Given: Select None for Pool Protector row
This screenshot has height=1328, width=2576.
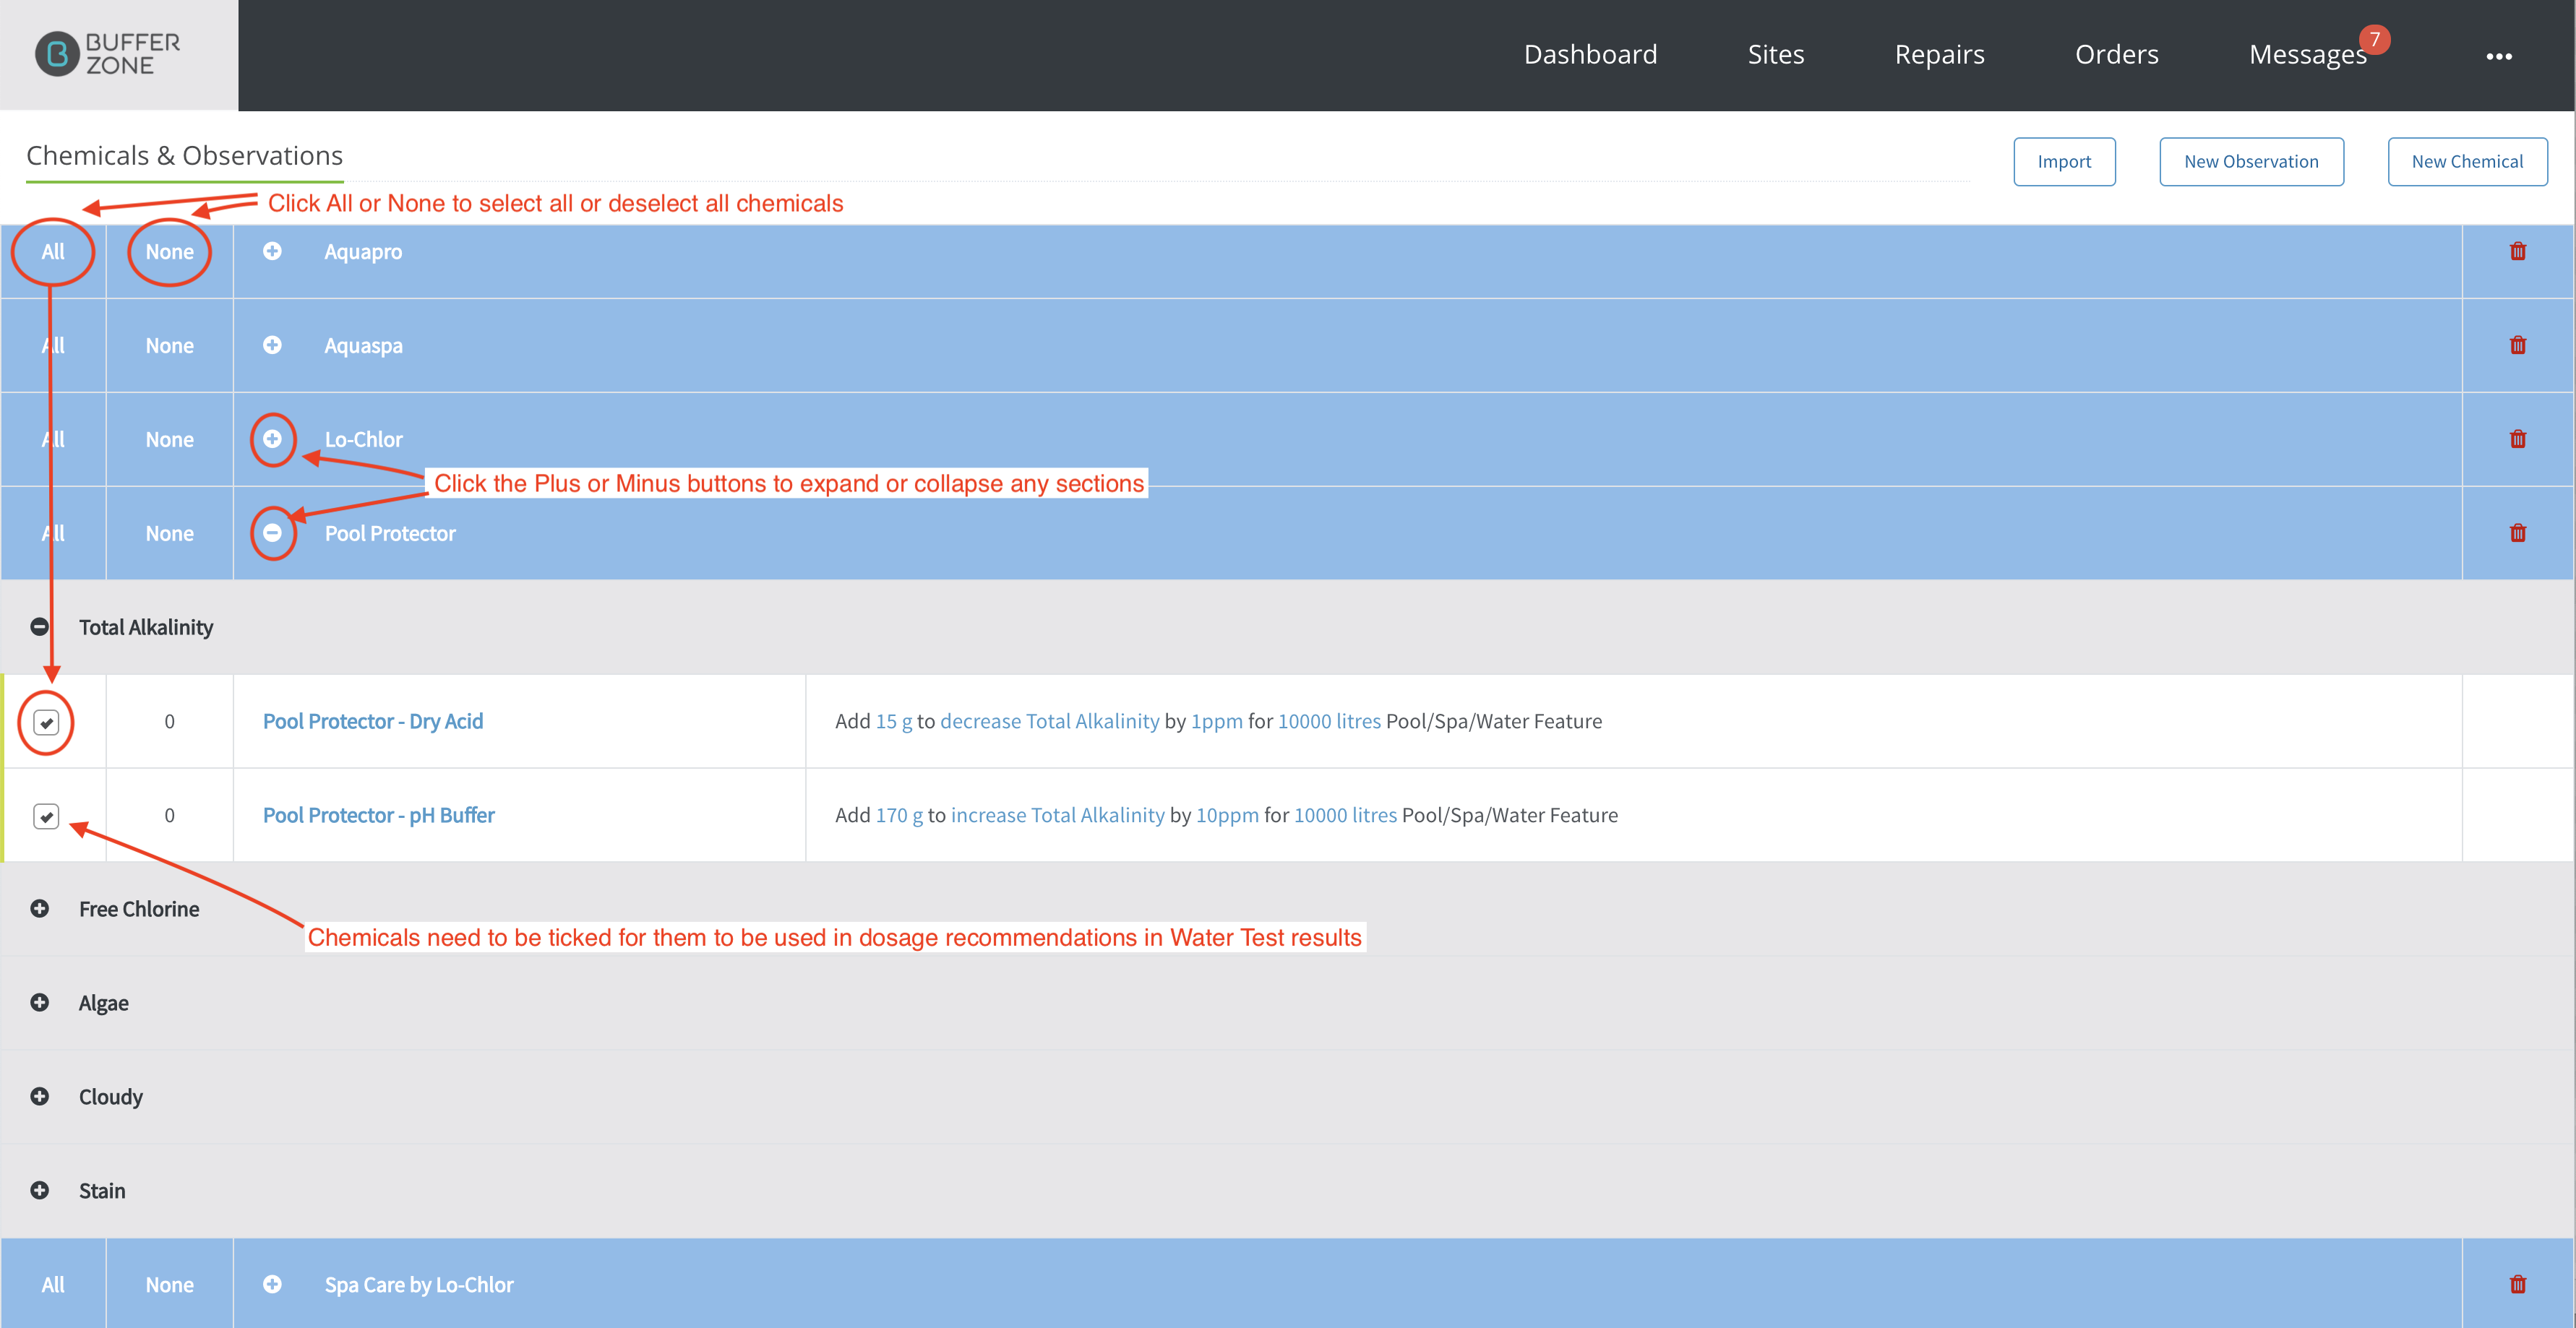Looking at the screenshot, I should [x=169, y=534].
